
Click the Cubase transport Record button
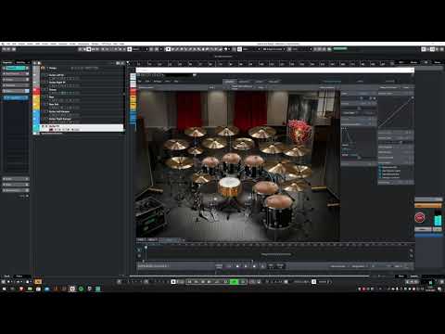click(x=243, y=282)
